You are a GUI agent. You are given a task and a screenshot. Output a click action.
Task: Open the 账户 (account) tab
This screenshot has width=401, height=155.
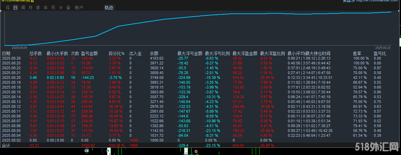[79, 8]
